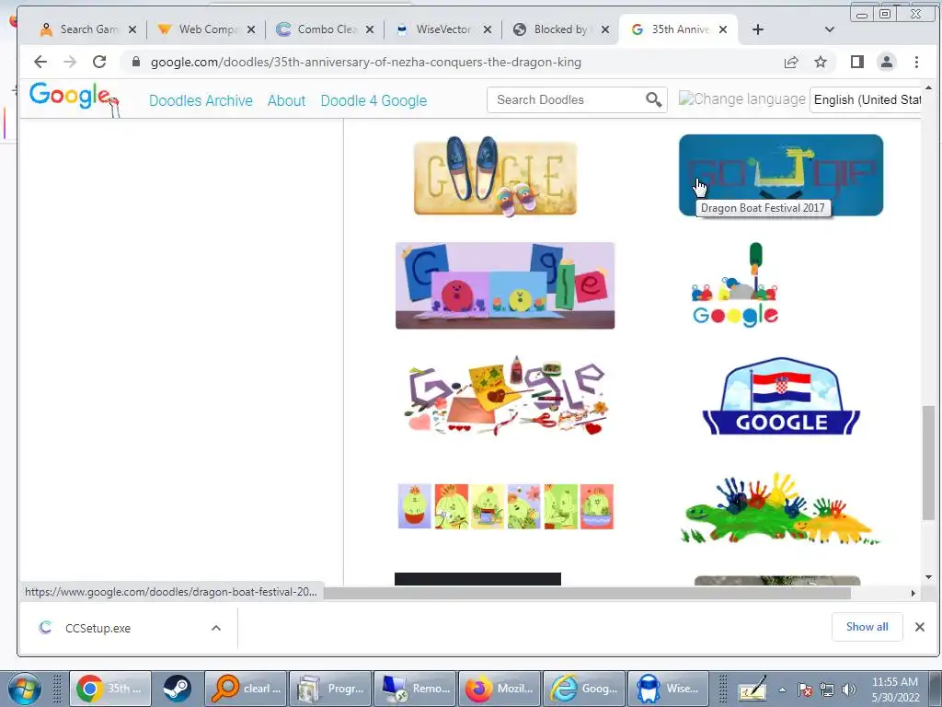Open Windows Start button
Viewport: 942px width, 707px height.
[24, 689]
